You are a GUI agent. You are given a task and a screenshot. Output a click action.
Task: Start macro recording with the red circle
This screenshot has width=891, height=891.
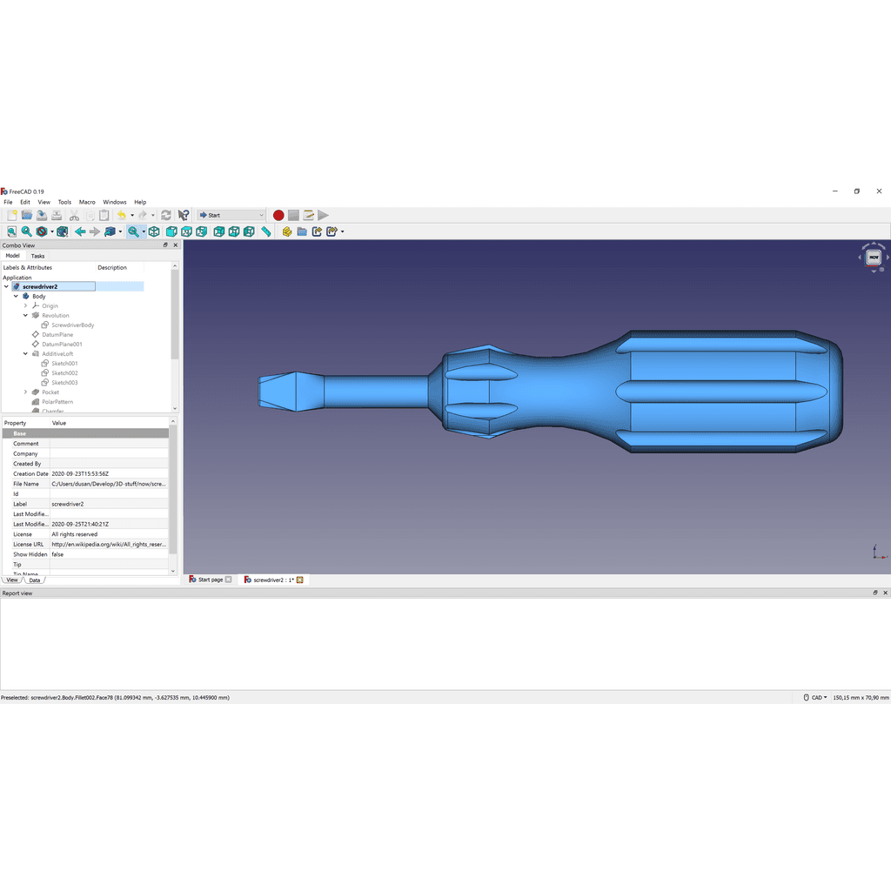(278, 216)
